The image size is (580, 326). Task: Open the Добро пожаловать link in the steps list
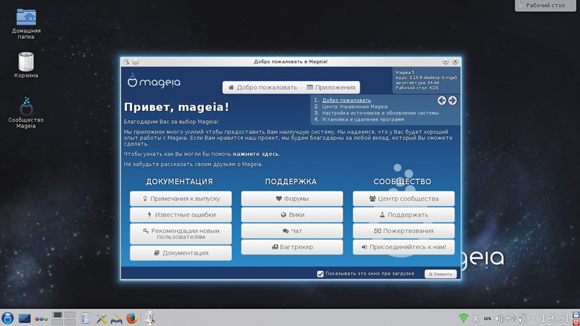point(347,100)
